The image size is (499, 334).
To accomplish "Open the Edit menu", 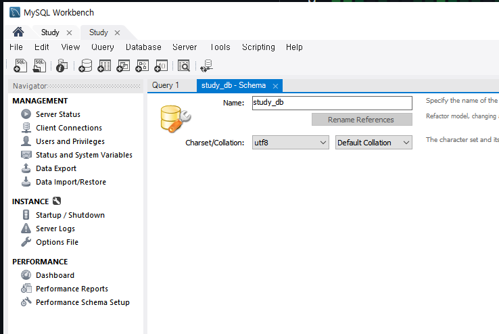I will click(x=42, y=47).
